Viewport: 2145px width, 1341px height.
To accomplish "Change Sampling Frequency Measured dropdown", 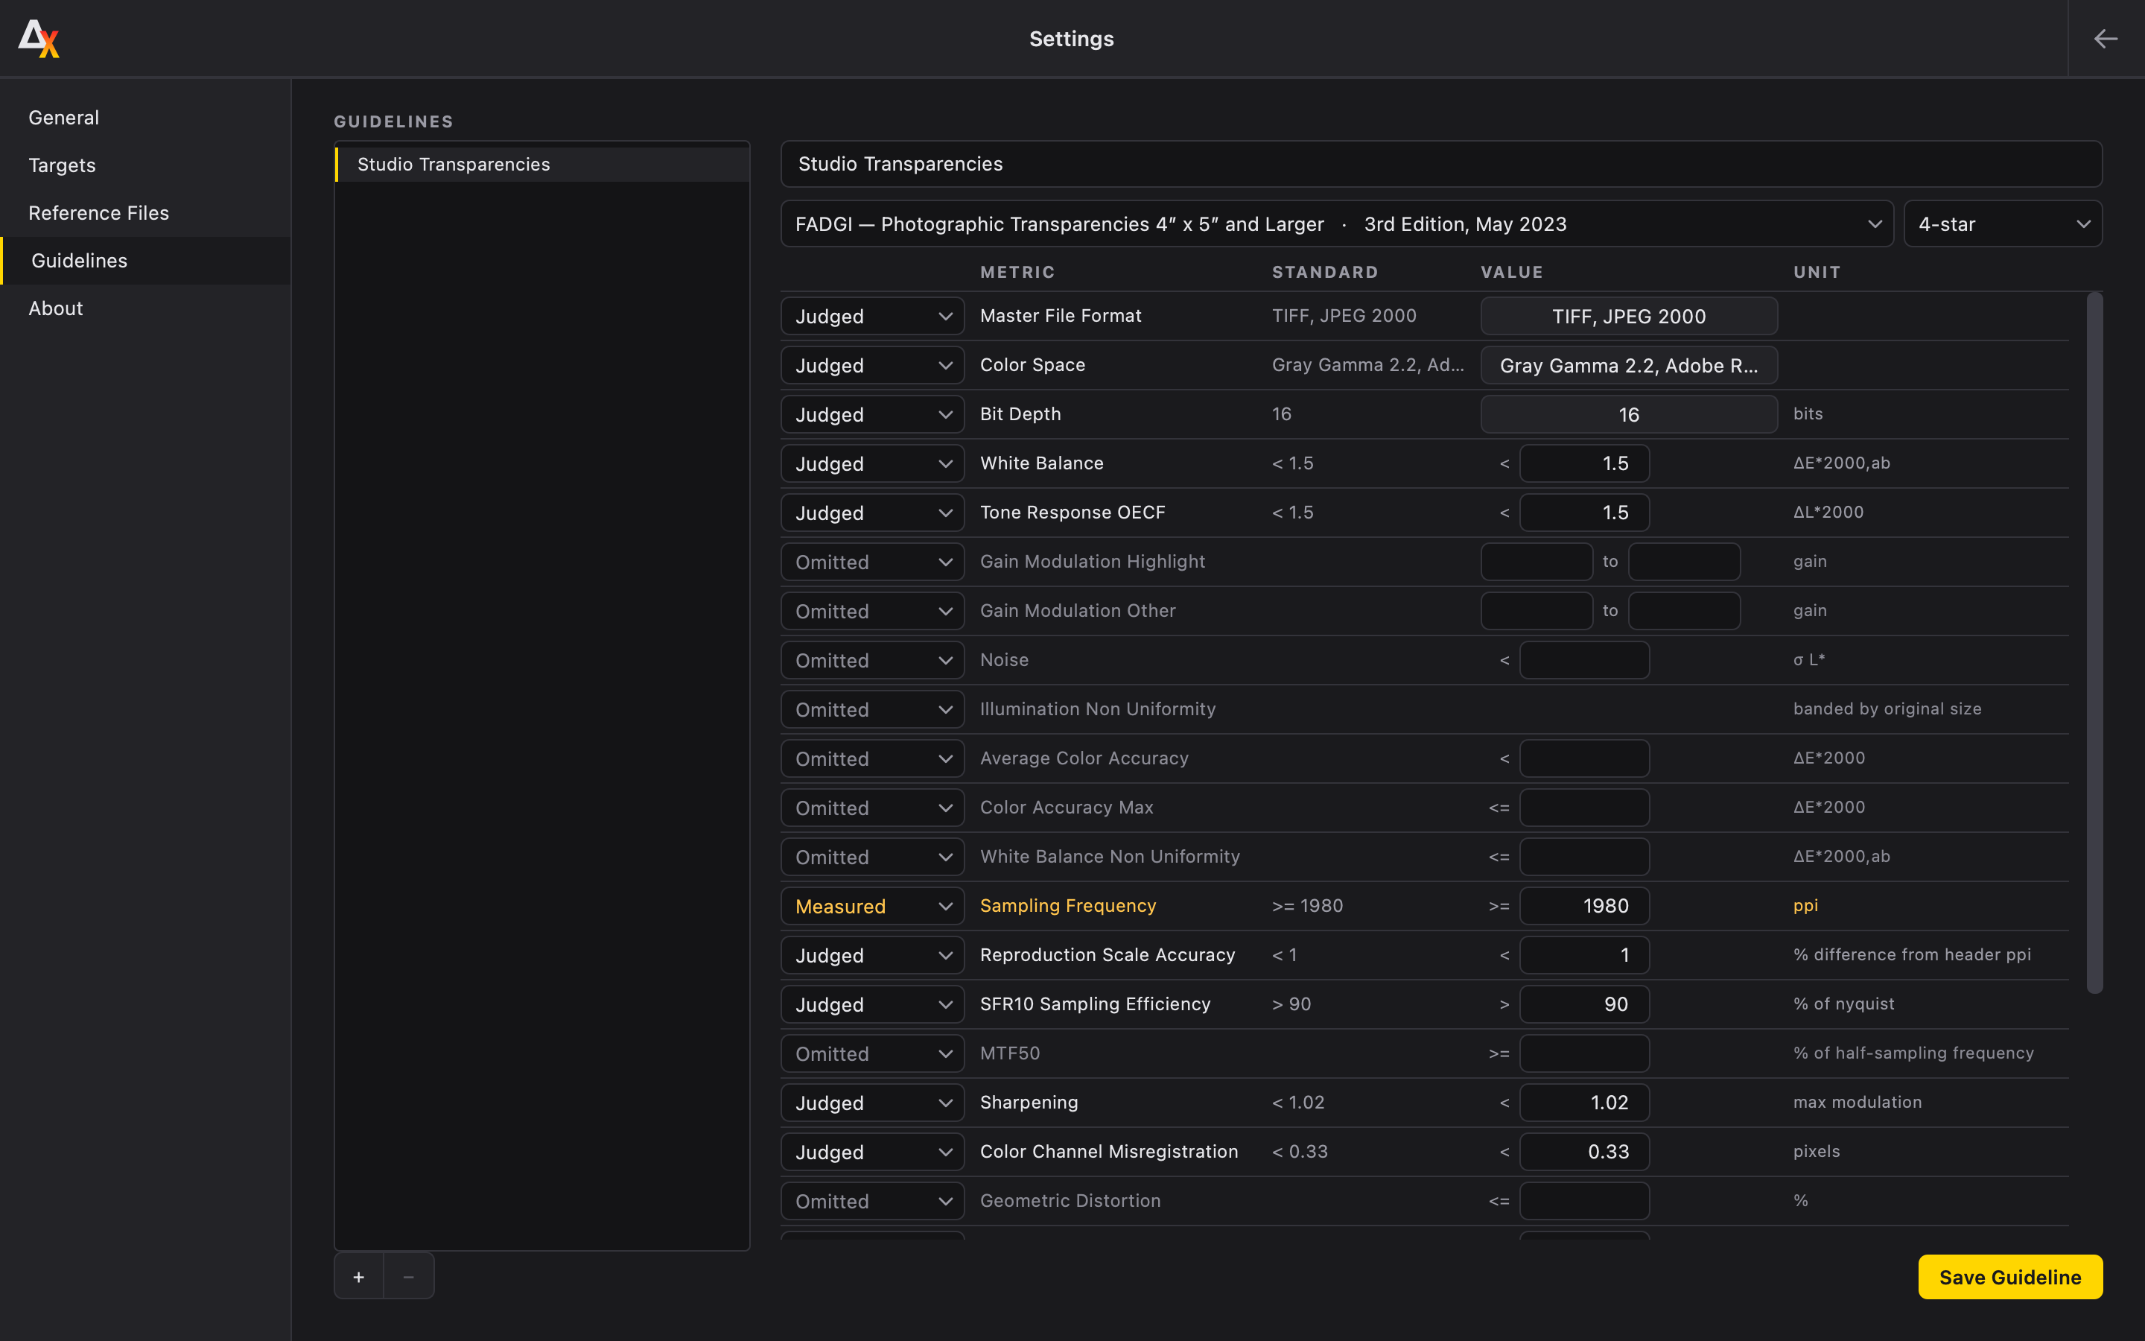I will 872,905.
